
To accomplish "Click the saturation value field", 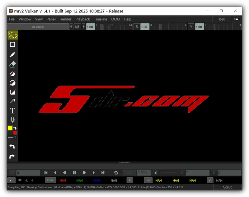I will pos(145,27).
